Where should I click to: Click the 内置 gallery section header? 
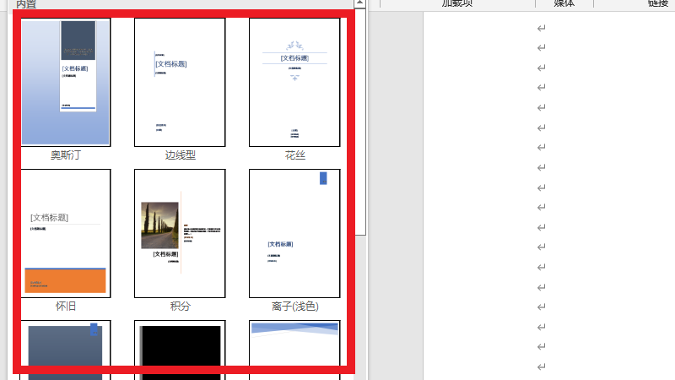(x=26, y=4)
